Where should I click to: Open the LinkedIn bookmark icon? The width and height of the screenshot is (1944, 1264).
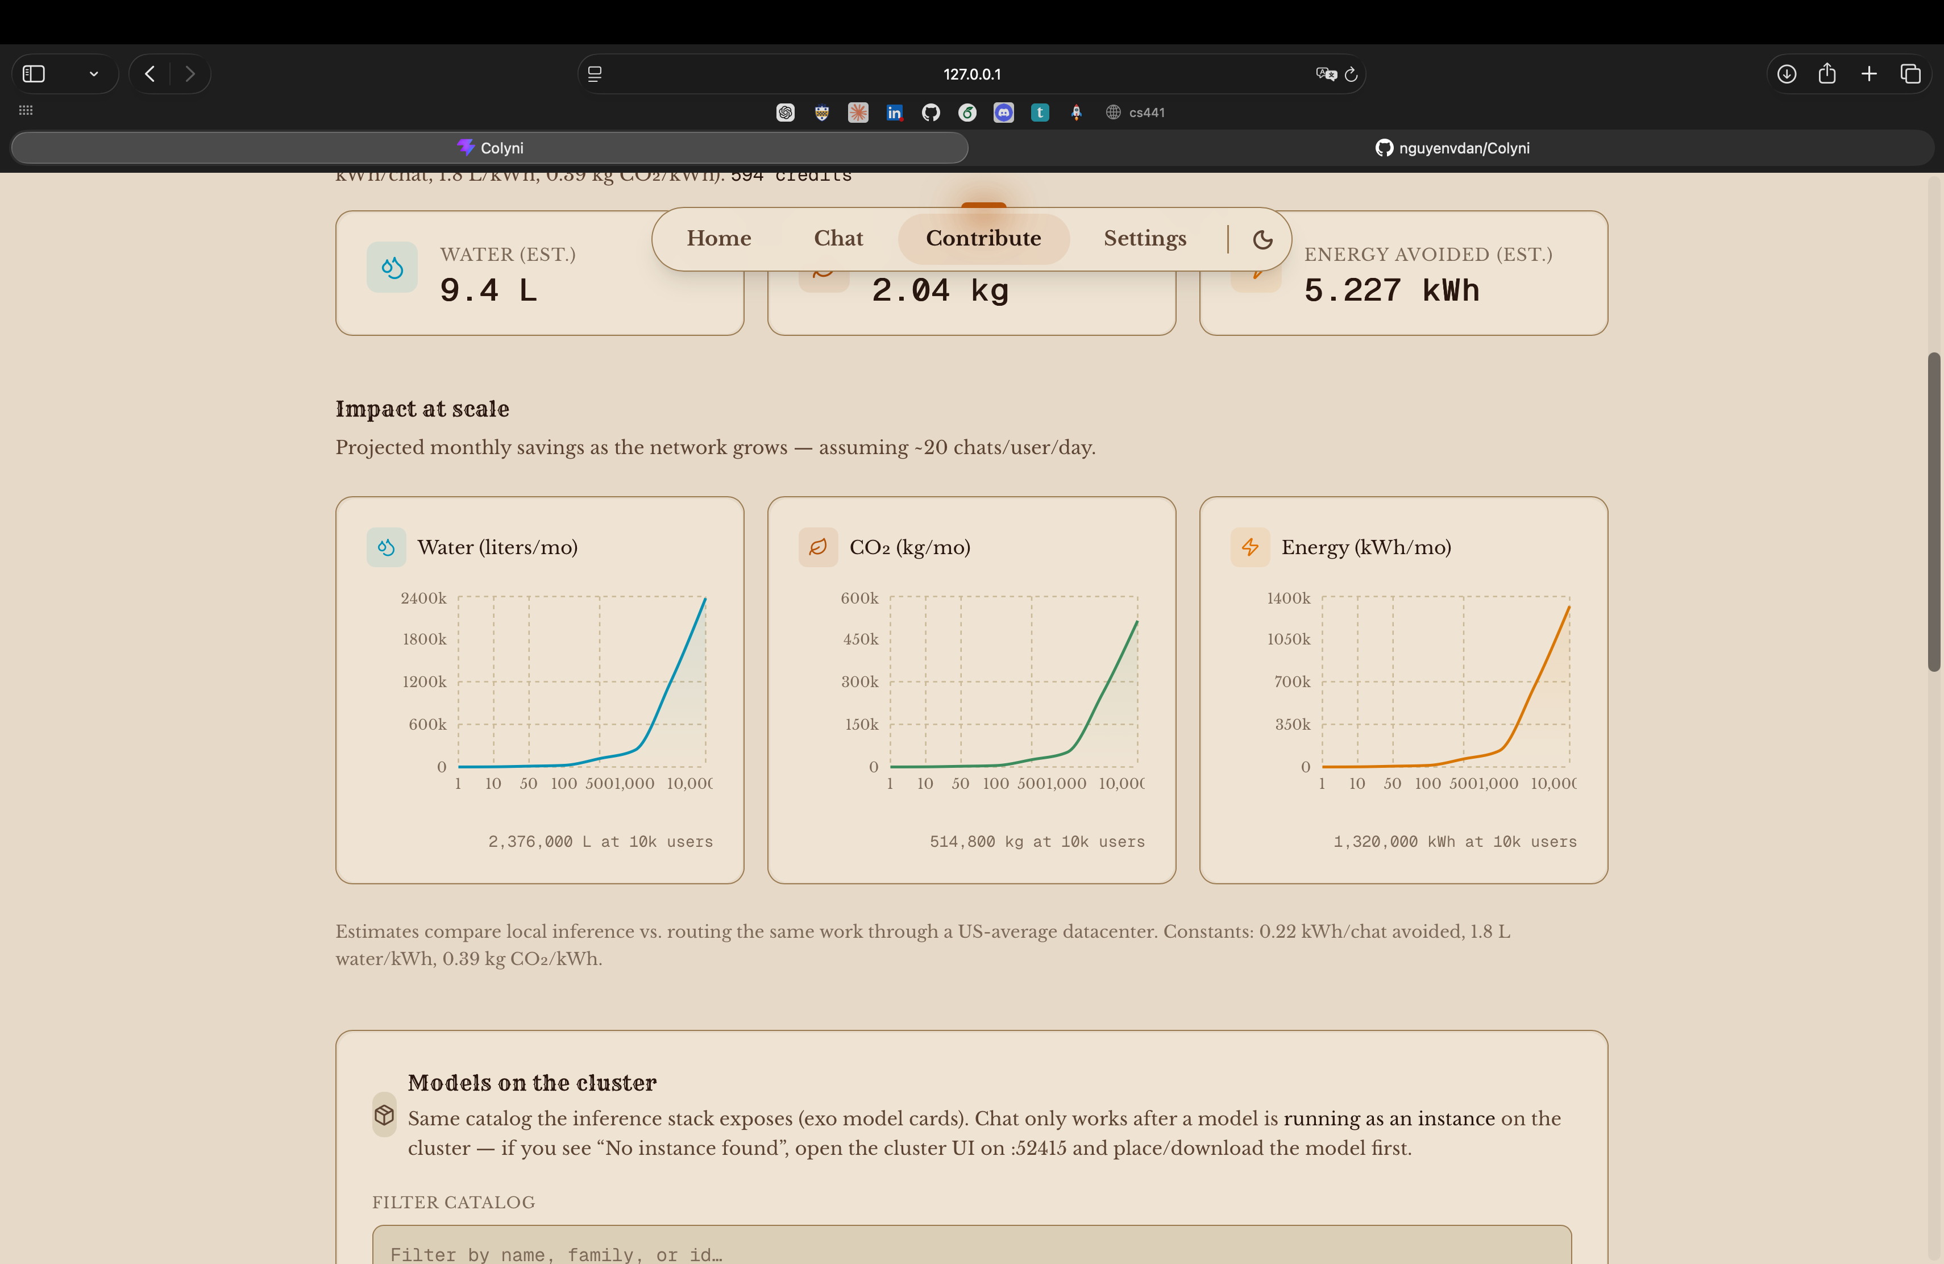(x=894, y=113)
